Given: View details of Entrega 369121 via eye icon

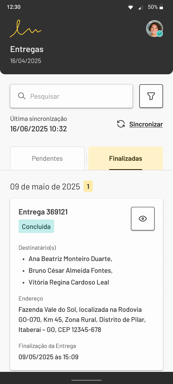Looking at the screenshot, I should 143,219.
